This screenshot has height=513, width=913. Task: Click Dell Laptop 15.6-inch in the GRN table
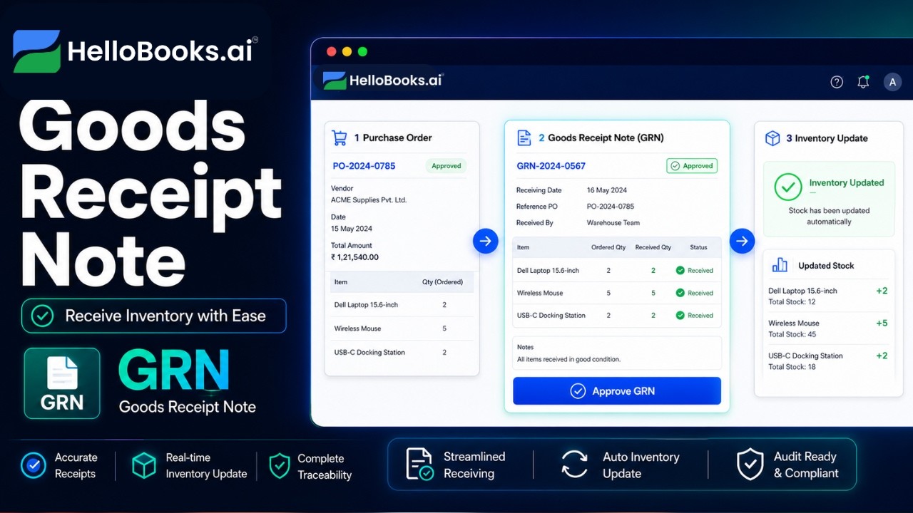tap(549, 271)
